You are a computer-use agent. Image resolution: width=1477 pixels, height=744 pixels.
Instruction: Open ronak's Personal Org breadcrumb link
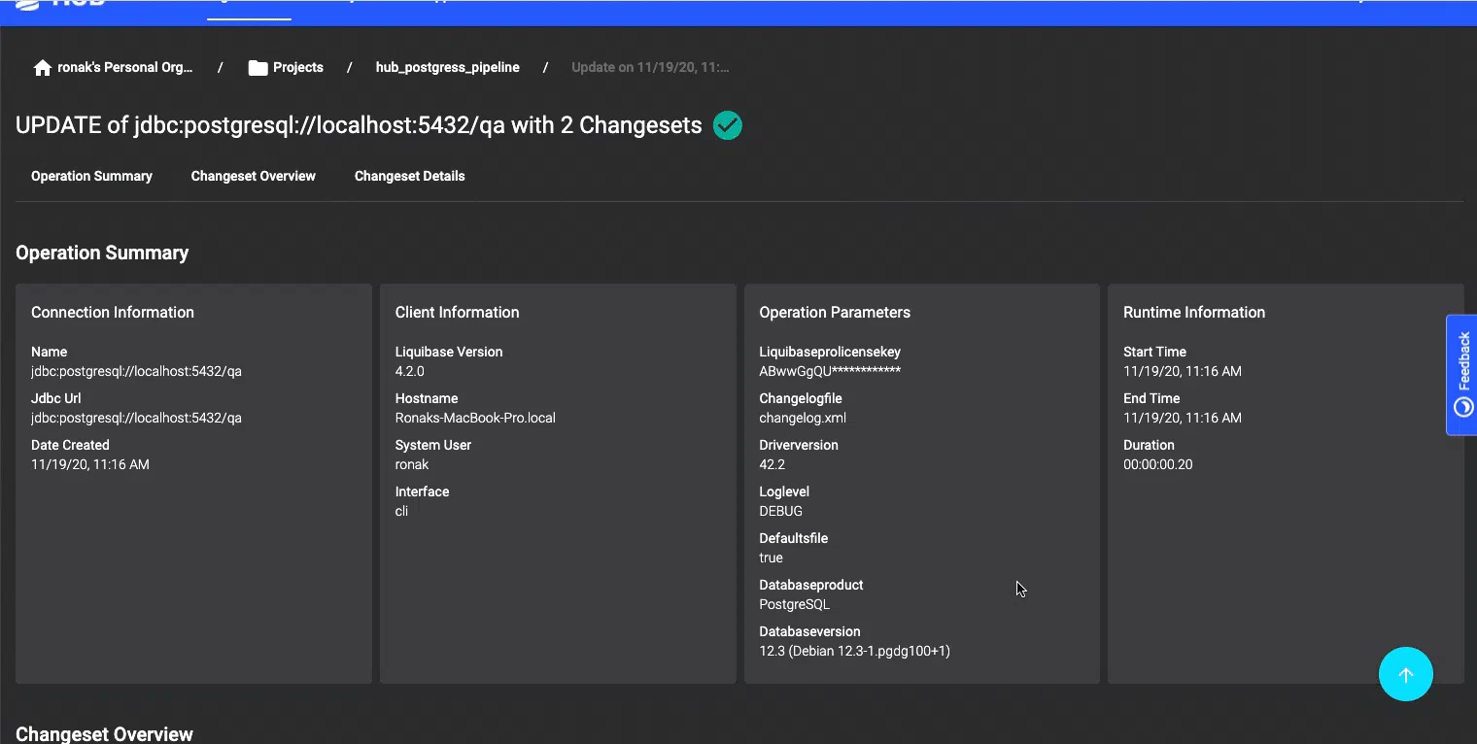click(x=125, y=68)
